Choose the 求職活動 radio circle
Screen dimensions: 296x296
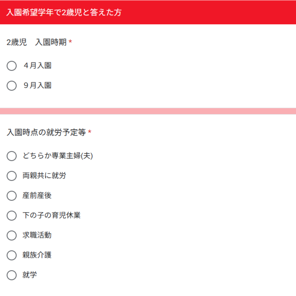(12, 235)
